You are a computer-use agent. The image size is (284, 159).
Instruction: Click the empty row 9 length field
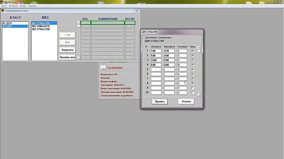(x=156, y=88)
